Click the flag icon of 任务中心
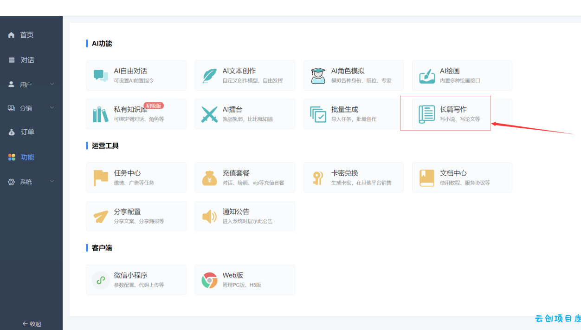This screenshot has width=581, height=330. point(101,178)
